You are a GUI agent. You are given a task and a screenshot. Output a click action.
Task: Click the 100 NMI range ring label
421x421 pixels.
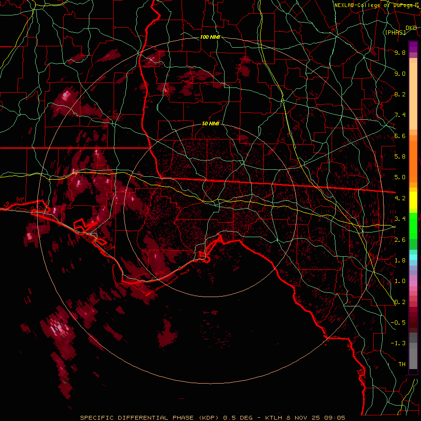[x=210, y=37]
